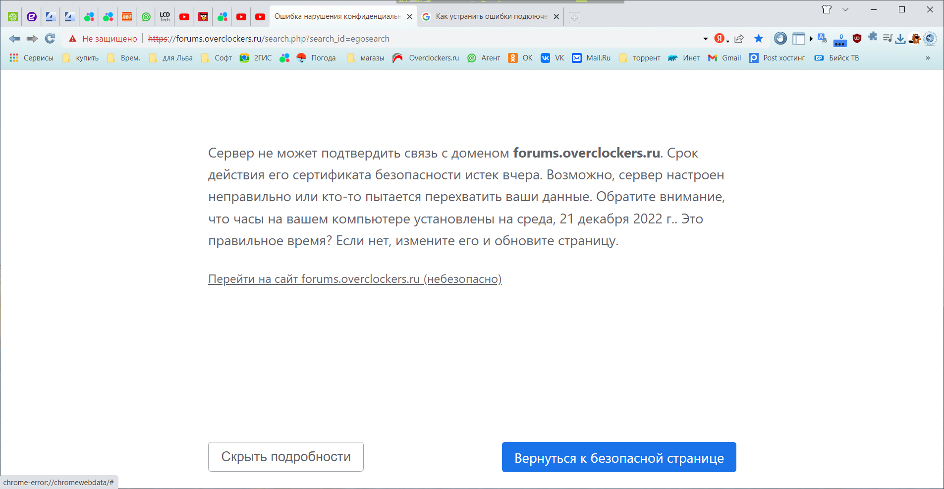944x489 pixels.
Task: Open the 'Агент' bookmark
Action: [484, 58]
